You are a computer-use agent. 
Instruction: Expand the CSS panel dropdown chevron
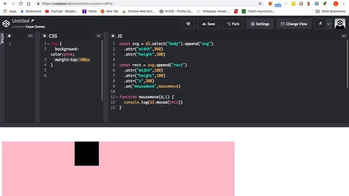point(98,36)
